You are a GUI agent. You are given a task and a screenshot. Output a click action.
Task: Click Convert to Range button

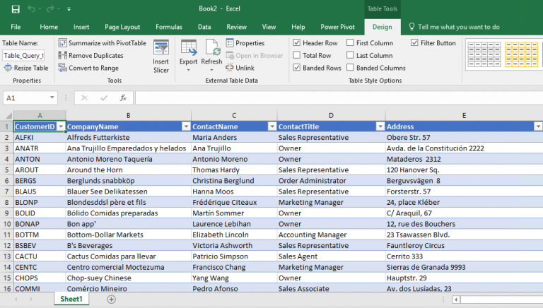tap(93, 68)
